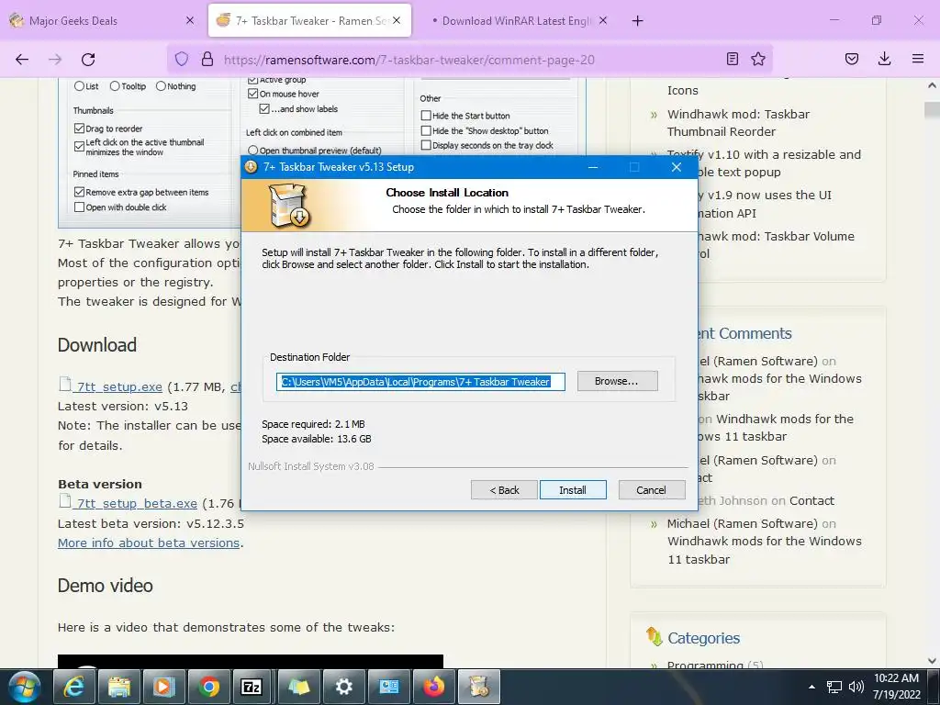Image resolution: width=940 pixels, height=705 pixels.
Task: Open the Pocket save icon
Action: pyautogui.click(x=851, y=59)
